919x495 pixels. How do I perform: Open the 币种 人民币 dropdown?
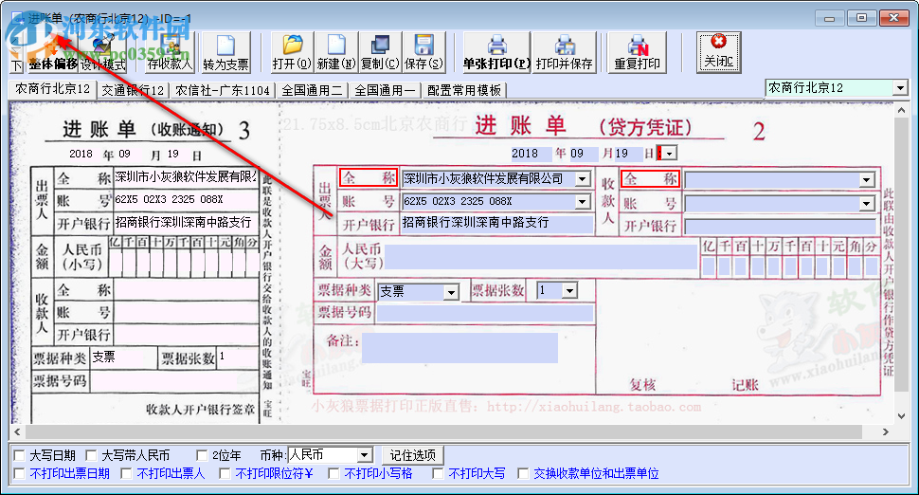click(x=365, y=455)
